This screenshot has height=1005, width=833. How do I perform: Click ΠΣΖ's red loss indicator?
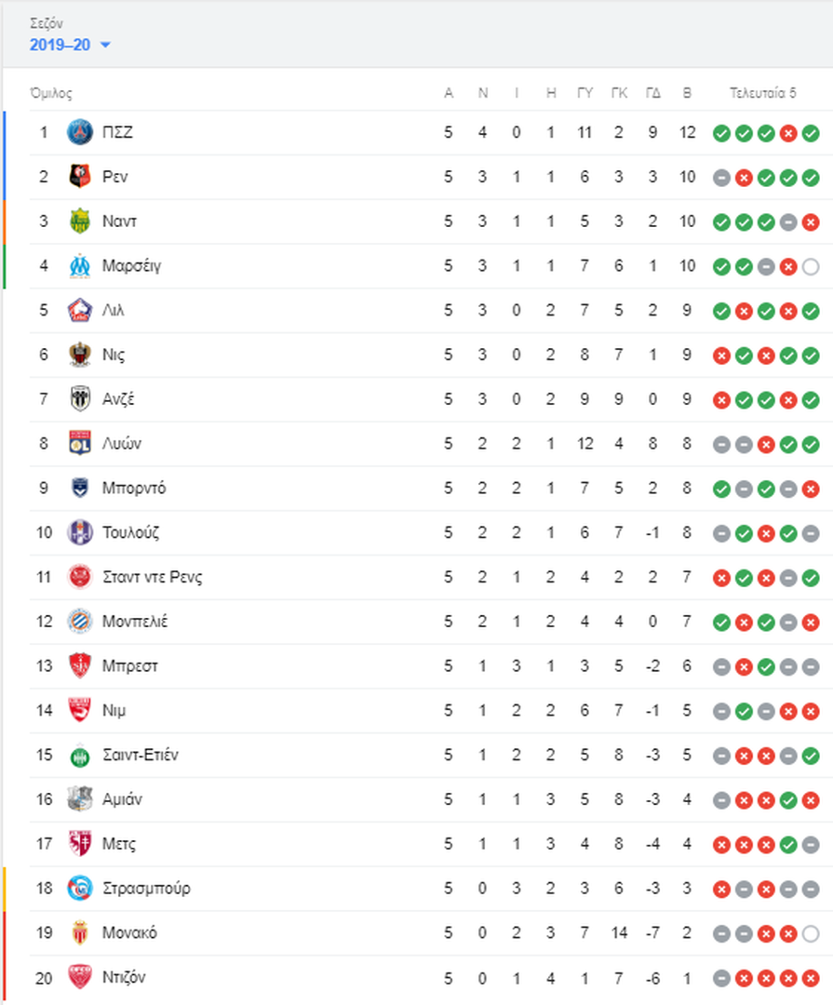pos(788,133)
